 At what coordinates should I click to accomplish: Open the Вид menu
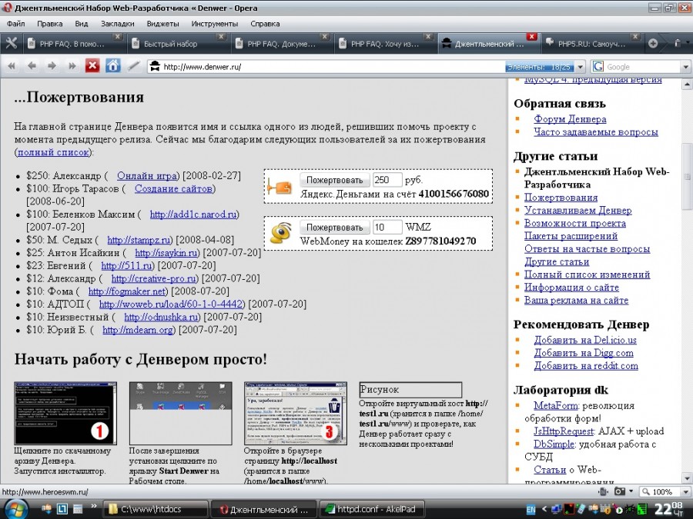[82, 24]
